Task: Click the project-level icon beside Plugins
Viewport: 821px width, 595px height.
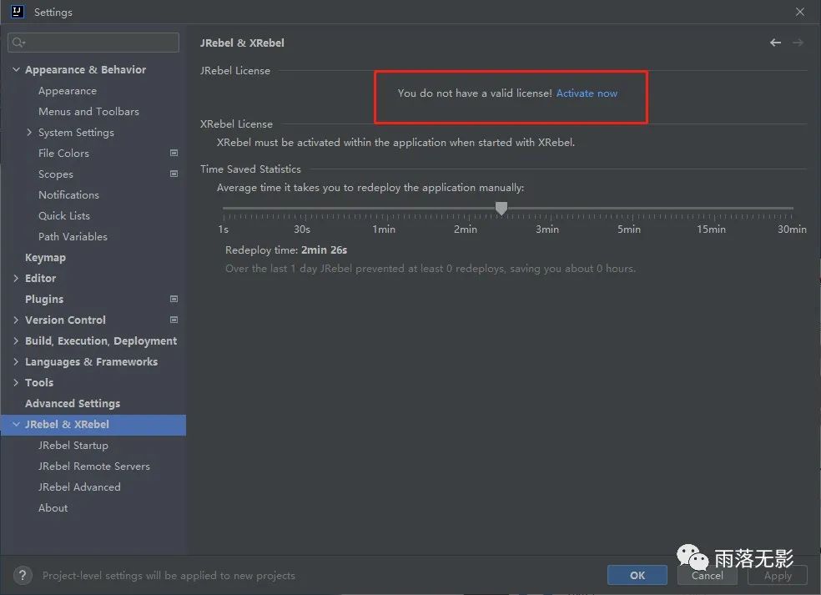Action: (x=174, y=299)
